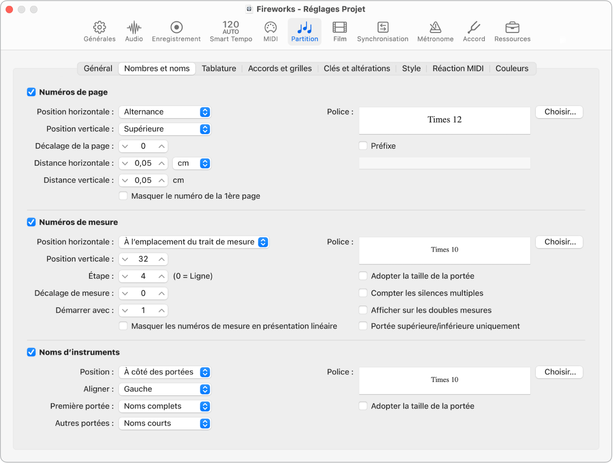The width and height of the screenshot is (613, 463).
Task: Open the Synchronisation settings icon
Action: pos(382,31)
